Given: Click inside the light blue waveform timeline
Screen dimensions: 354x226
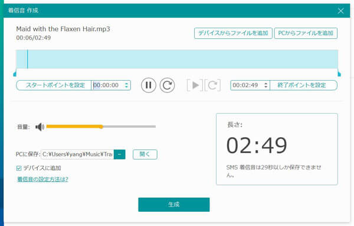Looking at the screenshot, I should click(177, 59).
